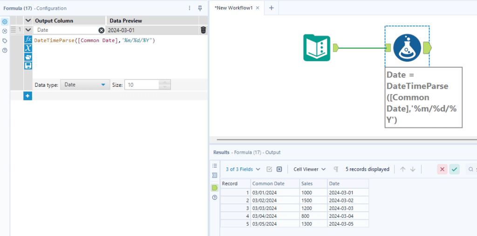477x236 pixels.
Task: Open recent and saved expressions folder icon
Action: (x=28, y=57)
